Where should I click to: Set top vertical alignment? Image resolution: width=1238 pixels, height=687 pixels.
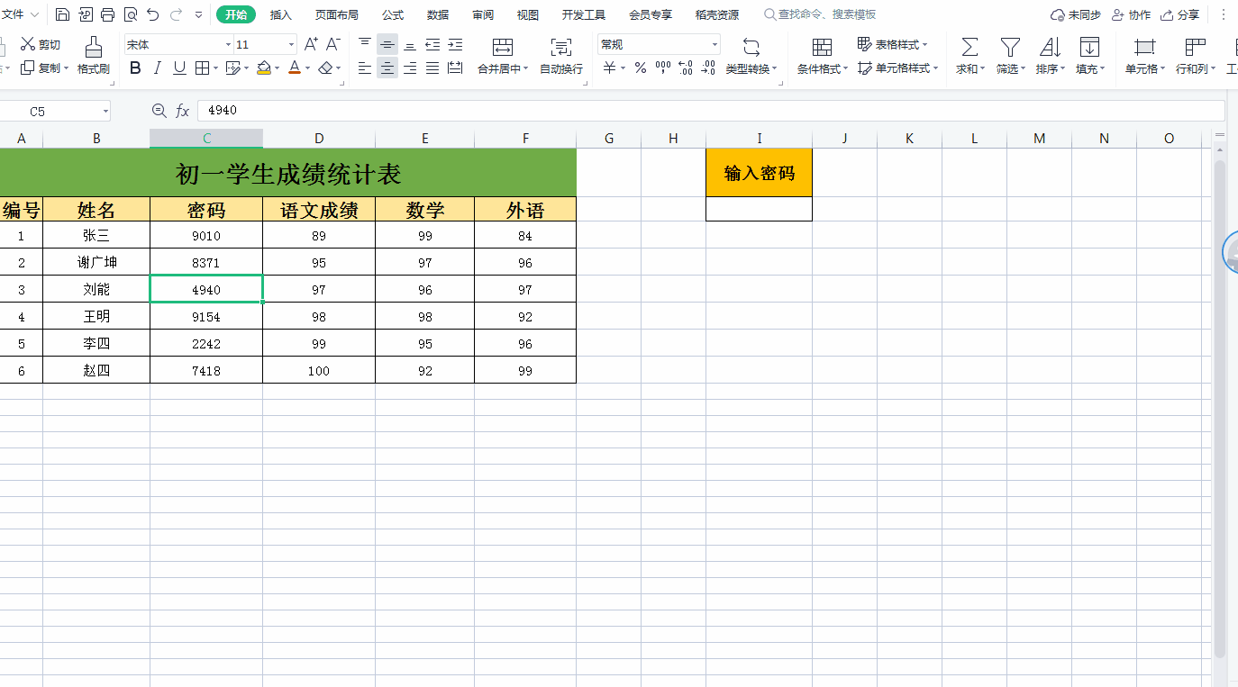tap(365, 44)
